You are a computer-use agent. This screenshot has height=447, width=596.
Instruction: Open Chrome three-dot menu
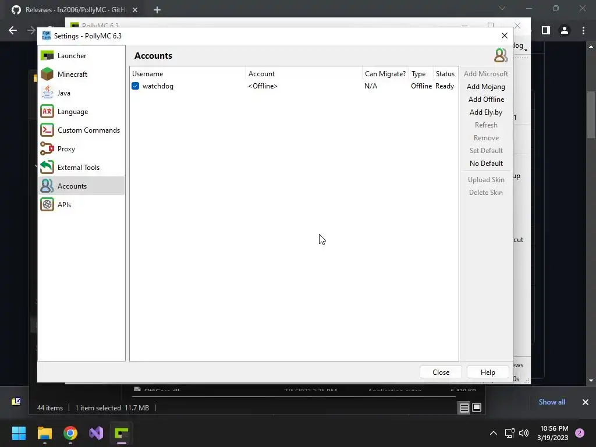[583, 30]
